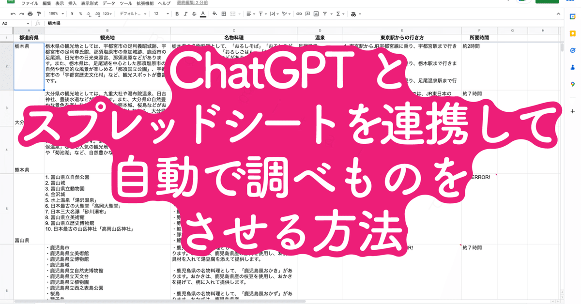Open text rotation dropdown
The image size is (581, 304).
[x=286, y=14]
